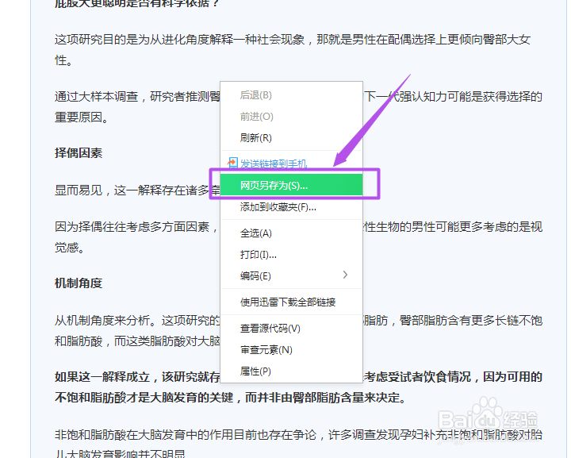Click 发送链接到手机 menu entry
571x458 pixels.
pos(291,164)
